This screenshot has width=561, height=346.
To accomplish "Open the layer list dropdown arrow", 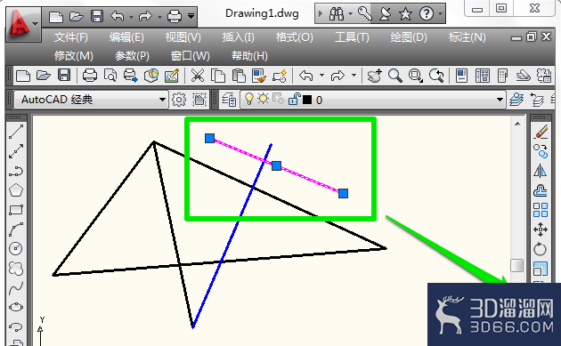I will (x=500, y=100).
